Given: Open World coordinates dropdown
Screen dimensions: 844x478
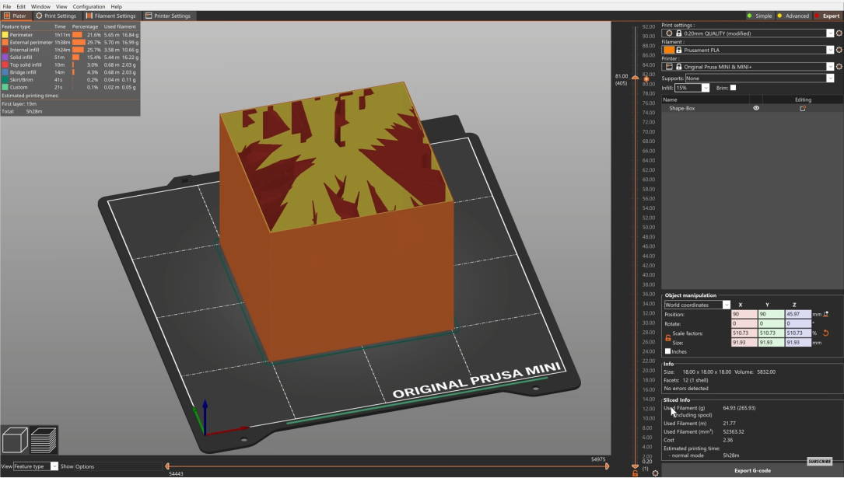Looking at the screenshot, I should coord(726,305).
